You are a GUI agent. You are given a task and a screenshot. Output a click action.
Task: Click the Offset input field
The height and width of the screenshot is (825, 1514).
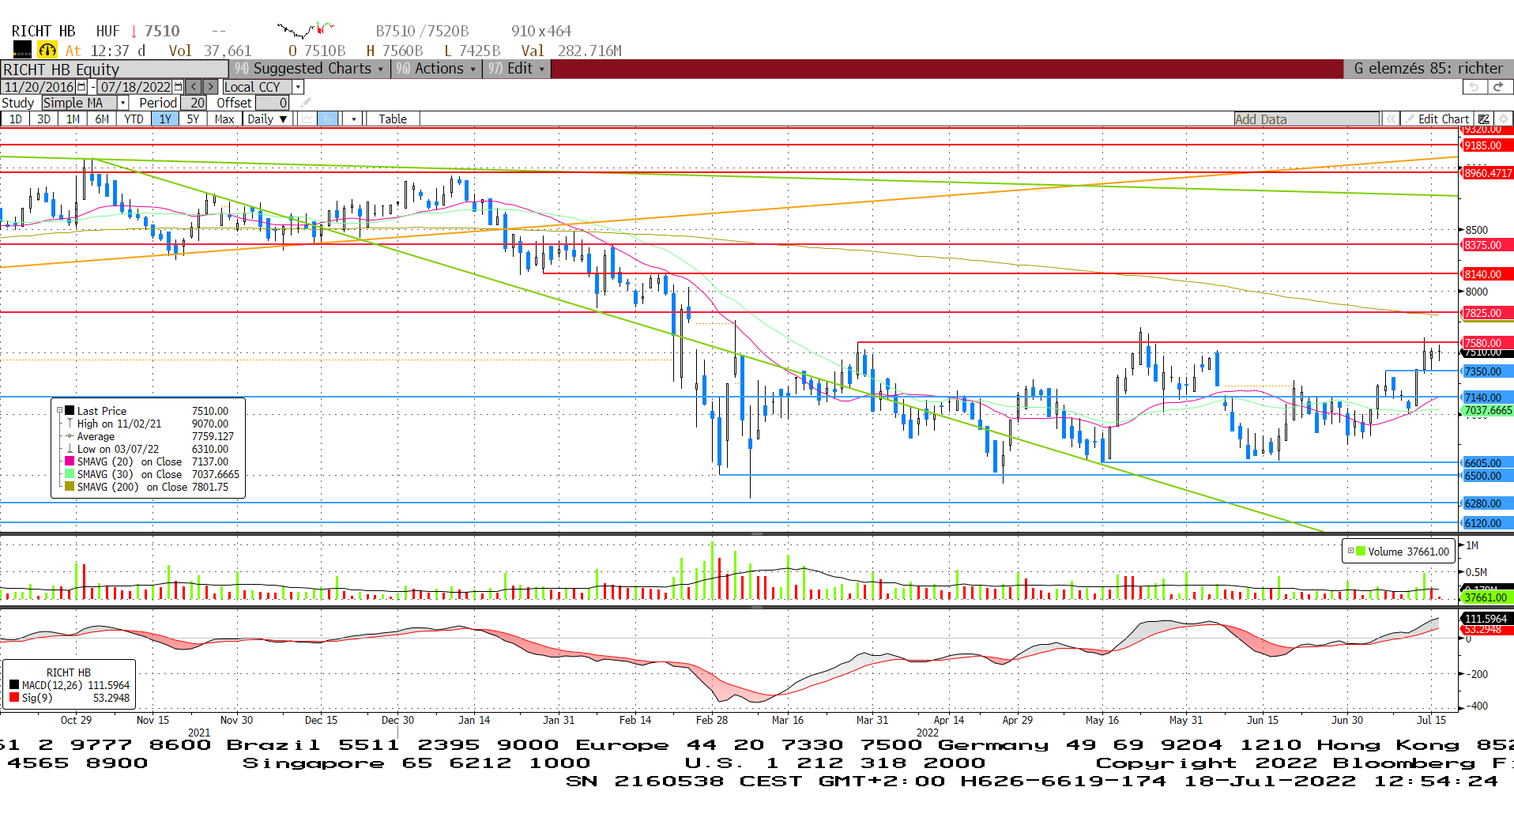(x=273, y=103)
